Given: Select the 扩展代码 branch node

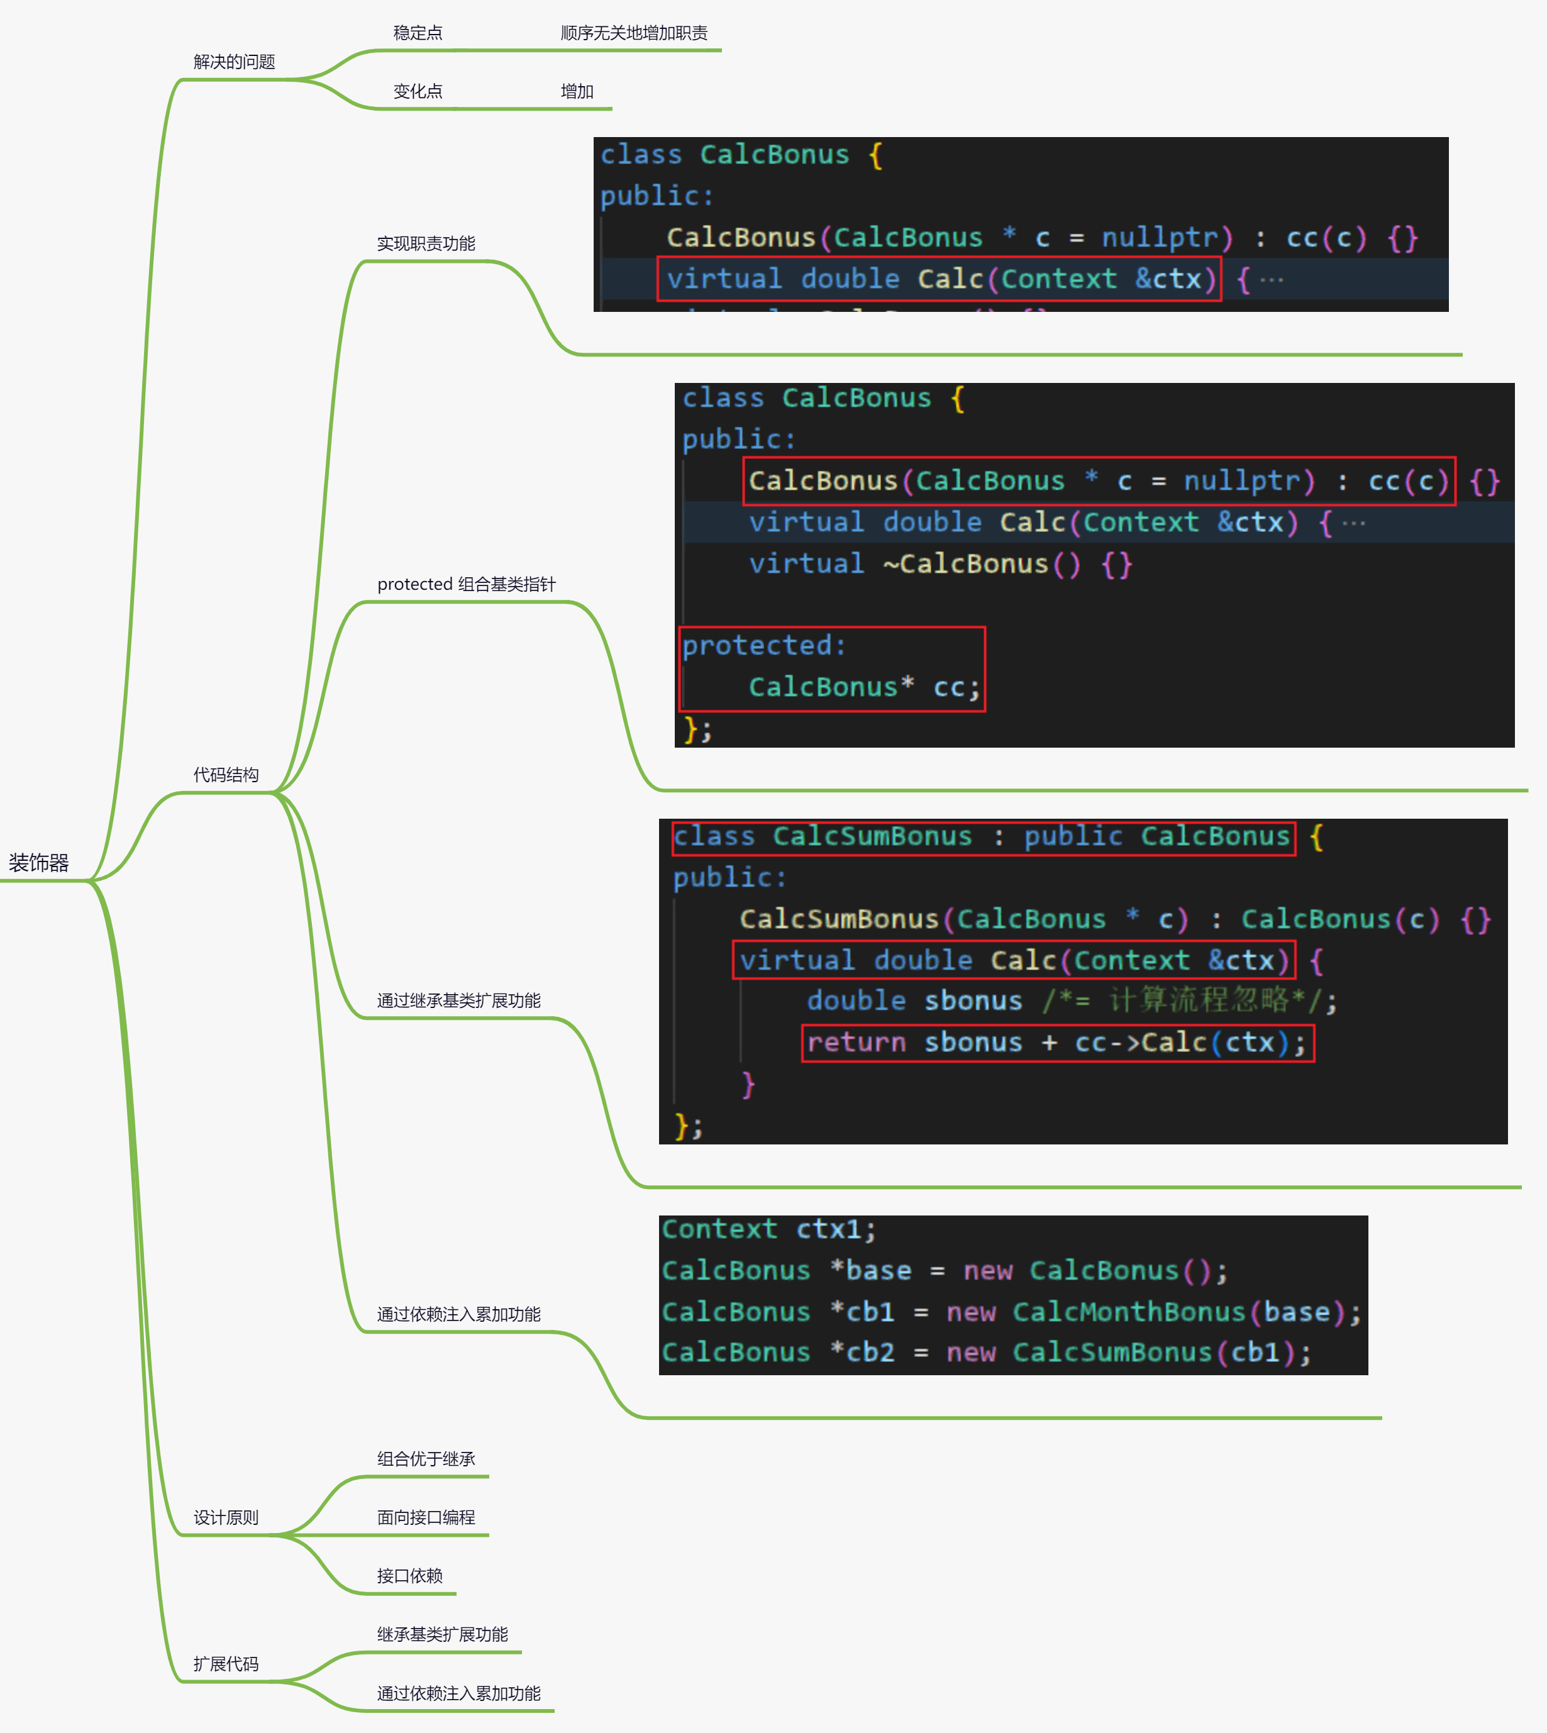Looking at the screenshot, I should pyautogui.click(x=226, y=1664).
